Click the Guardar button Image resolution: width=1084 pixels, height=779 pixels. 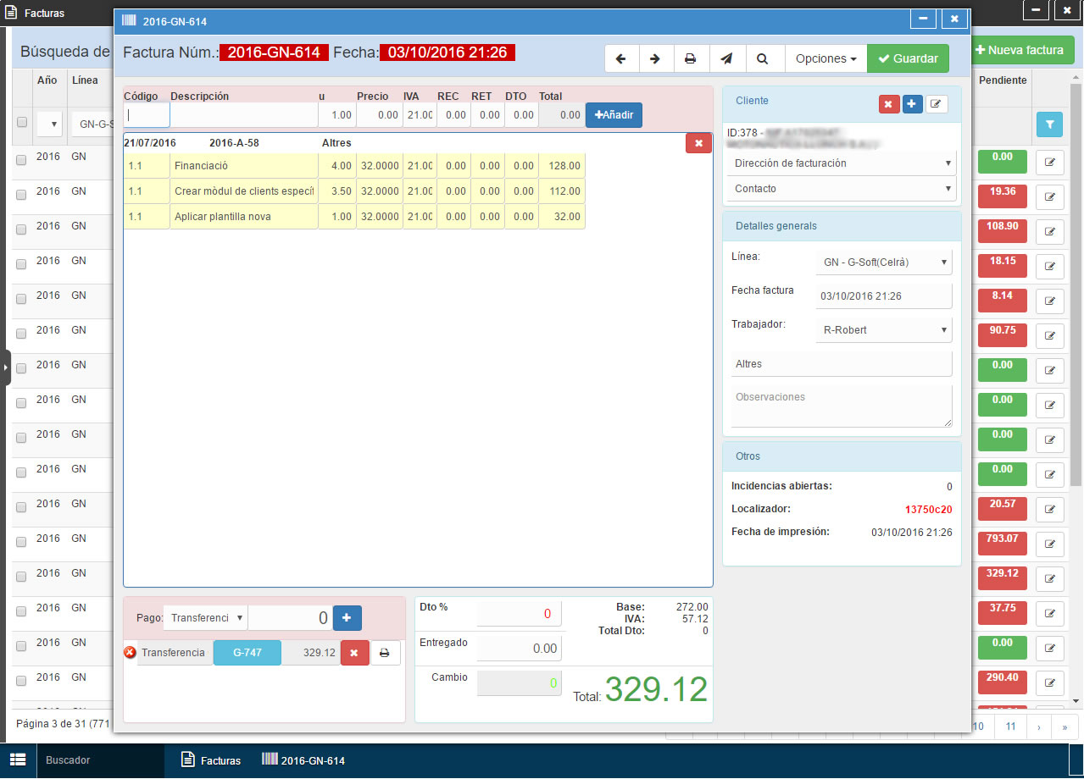[x=908, y=58]
